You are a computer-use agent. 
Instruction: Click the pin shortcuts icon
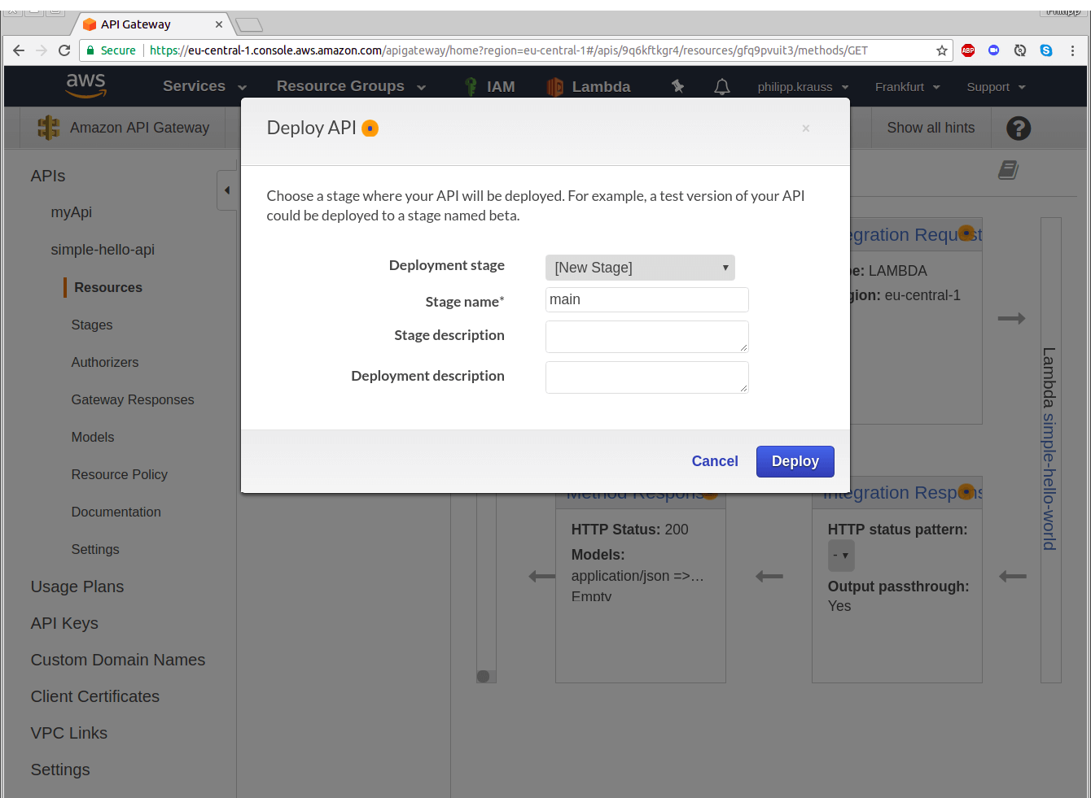(x=677, y=86)
